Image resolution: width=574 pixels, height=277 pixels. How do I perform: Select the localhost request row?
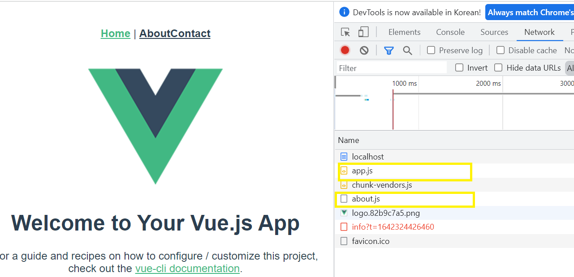tap(454, 157)
